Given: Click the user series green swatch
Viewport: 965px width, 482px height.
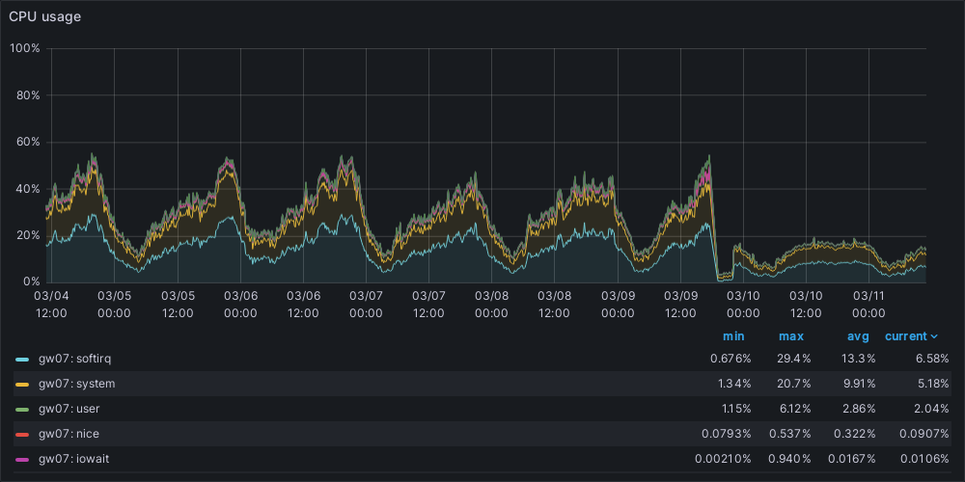Looking at the screenshot, I should 22,409.
